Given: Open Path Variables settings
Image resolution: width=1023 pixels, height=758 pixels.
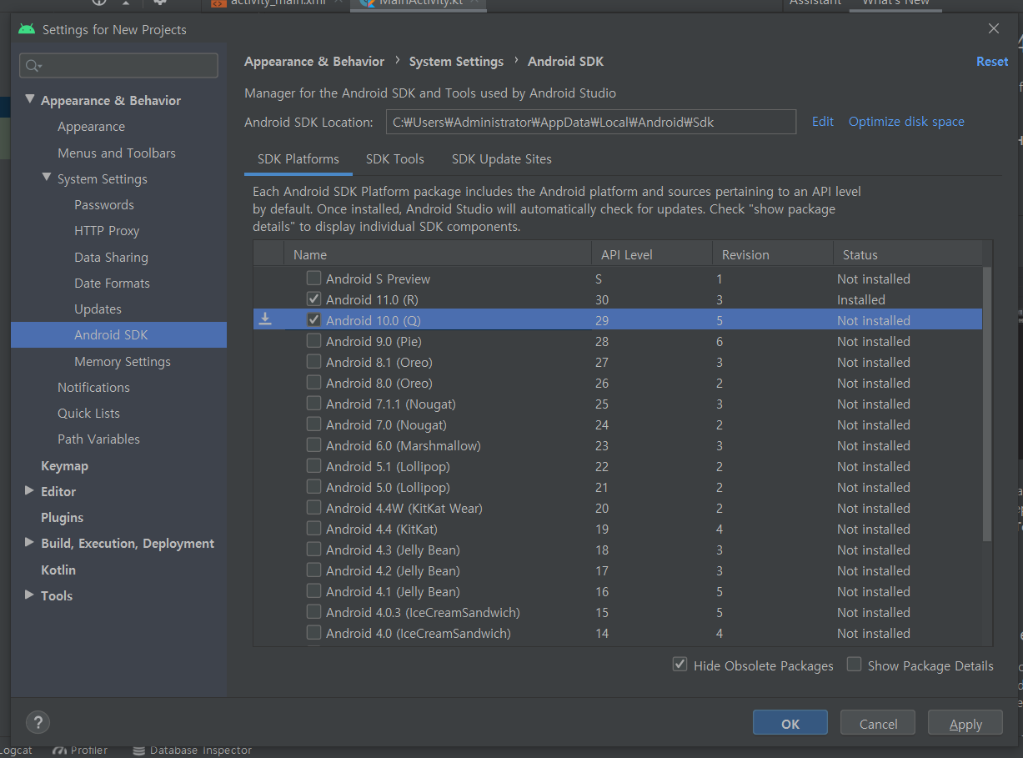Looking at the screenshot, I should click(x=98, y=439).
